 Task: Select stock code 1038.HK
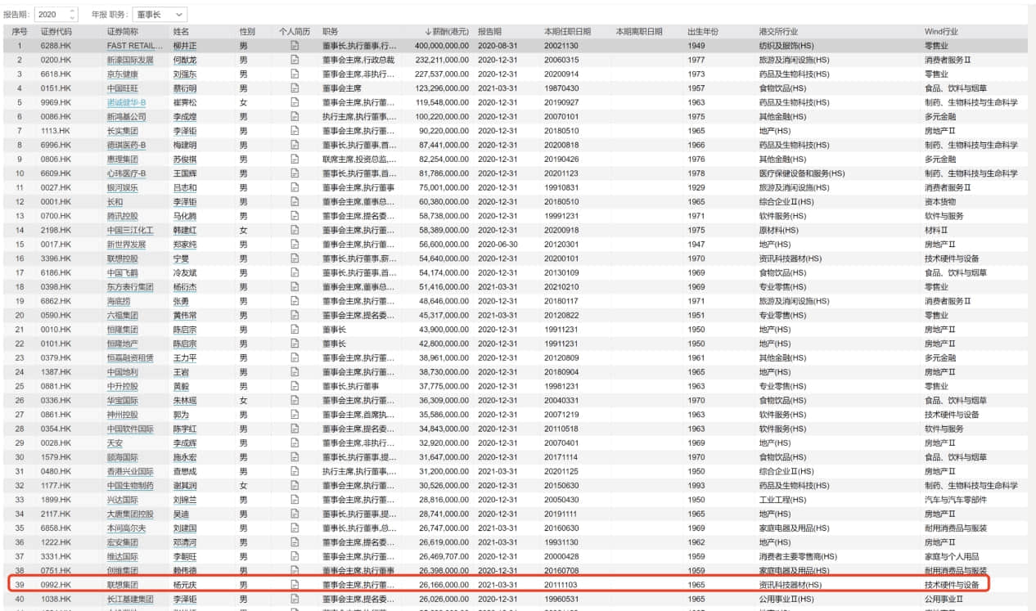click(56, 600)
